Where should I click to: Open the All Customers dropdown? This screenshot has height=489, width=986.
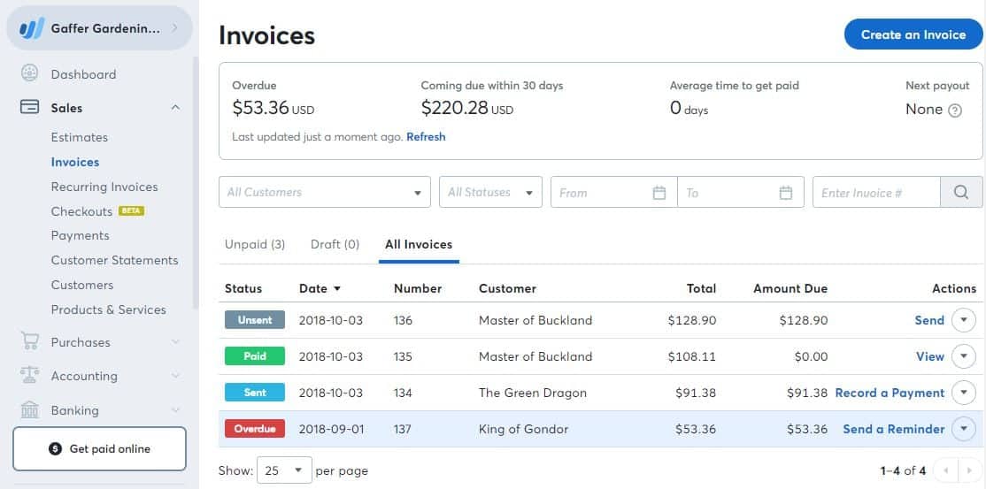pyautogui.click(x=324, y=192)
